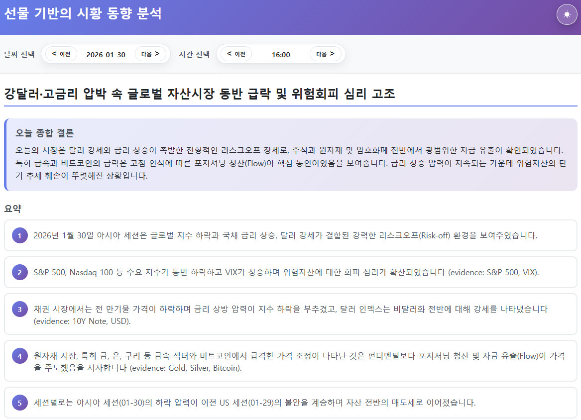Advance to the next date with 다음

tap(150, 54)
